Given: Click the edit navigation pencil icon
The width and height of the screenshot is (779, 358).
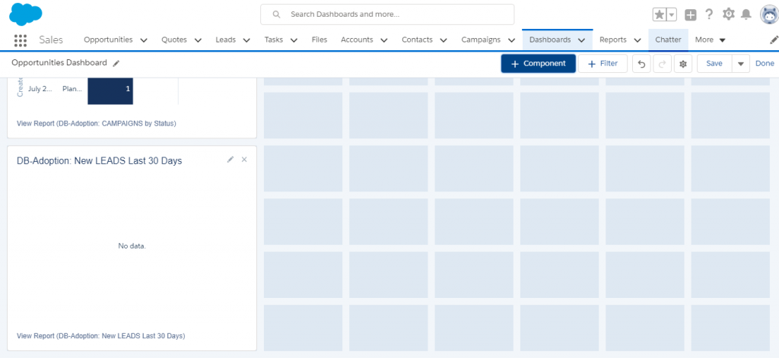Looking at the screenshot, I should tap(774, 40).
